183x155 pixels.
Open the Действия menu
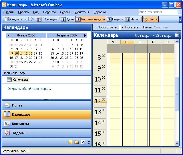point(82,12)
